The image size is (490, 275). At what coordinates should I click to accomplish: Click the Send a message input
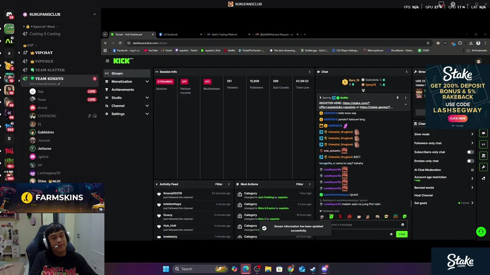pos(364,225)
